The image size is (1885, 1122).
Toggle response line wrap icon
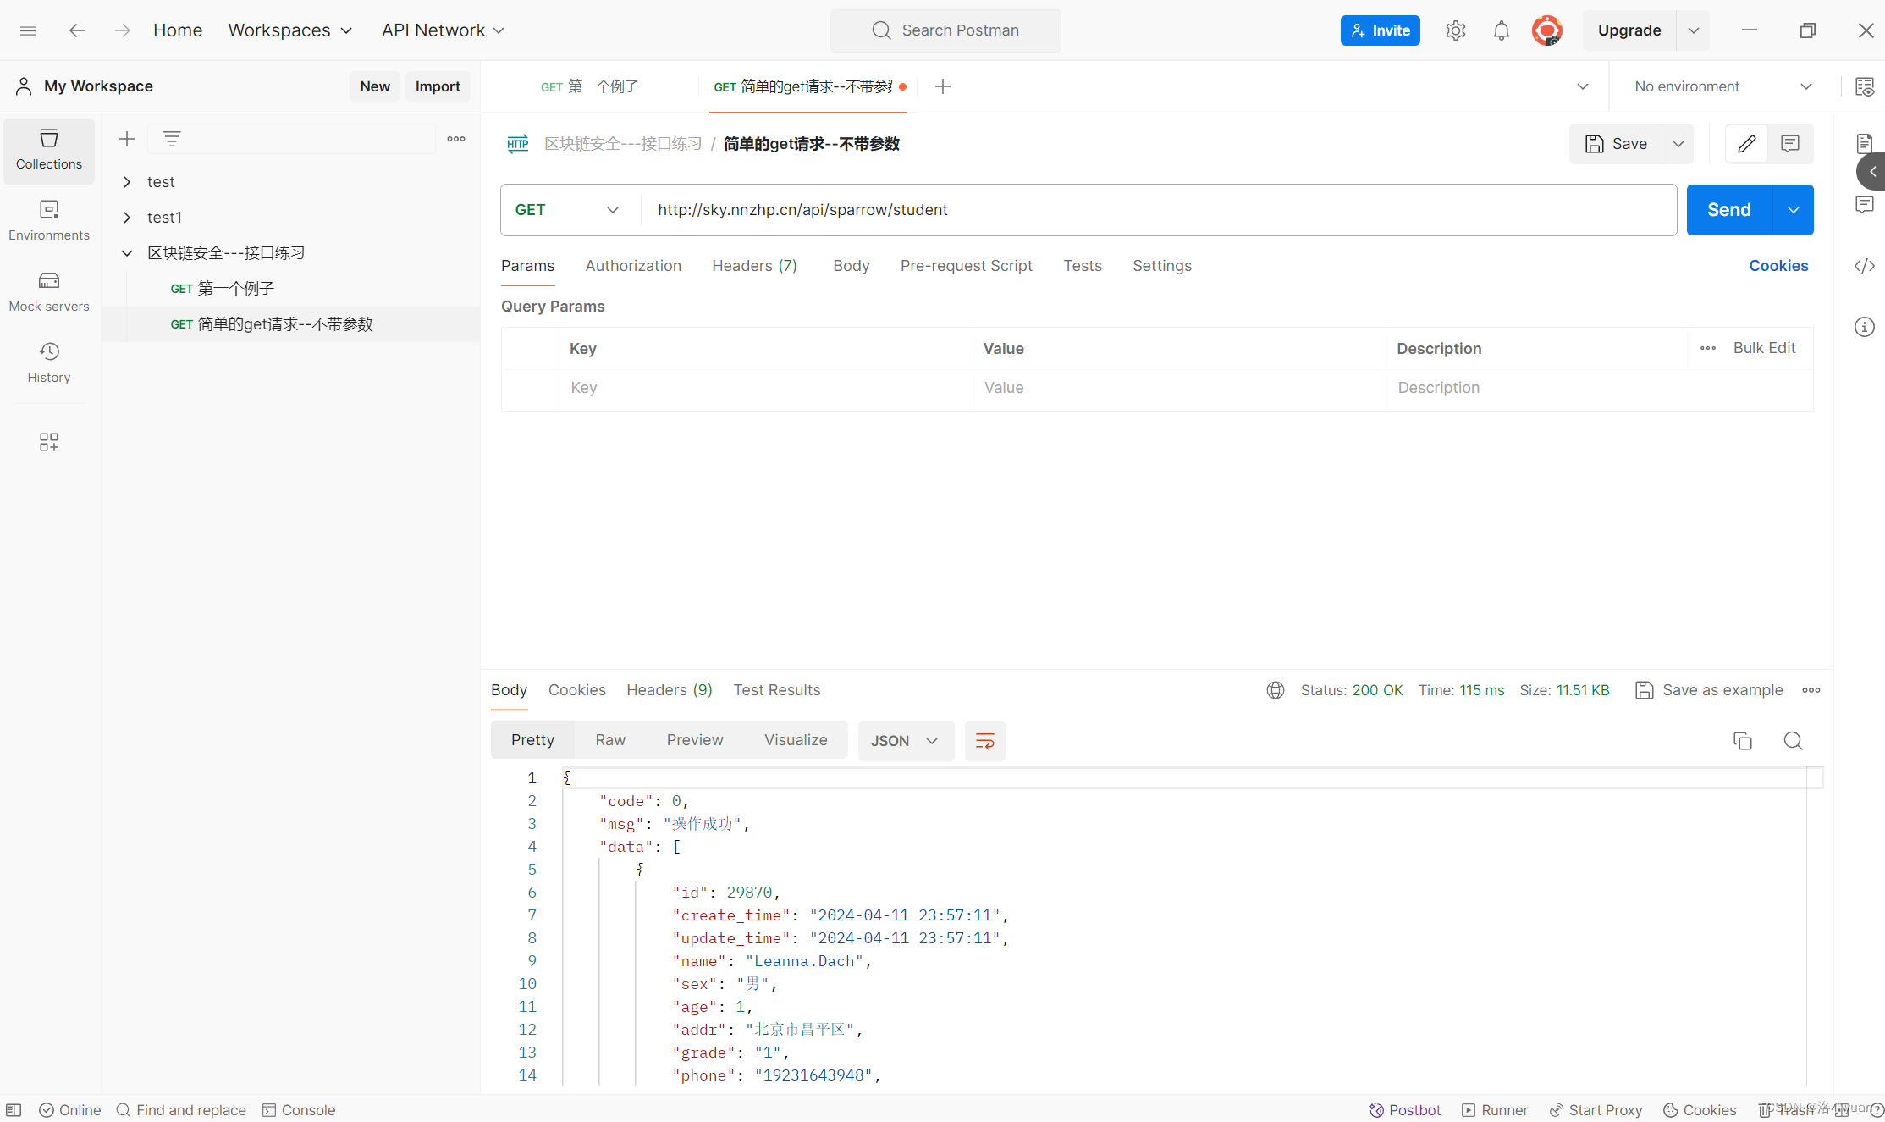[985, 741]
